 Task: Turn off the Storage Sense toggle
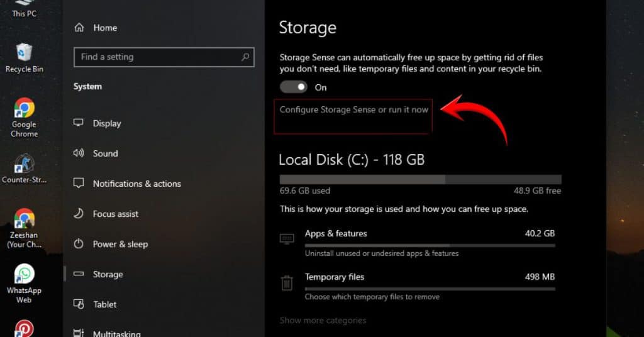coord(294,87)
